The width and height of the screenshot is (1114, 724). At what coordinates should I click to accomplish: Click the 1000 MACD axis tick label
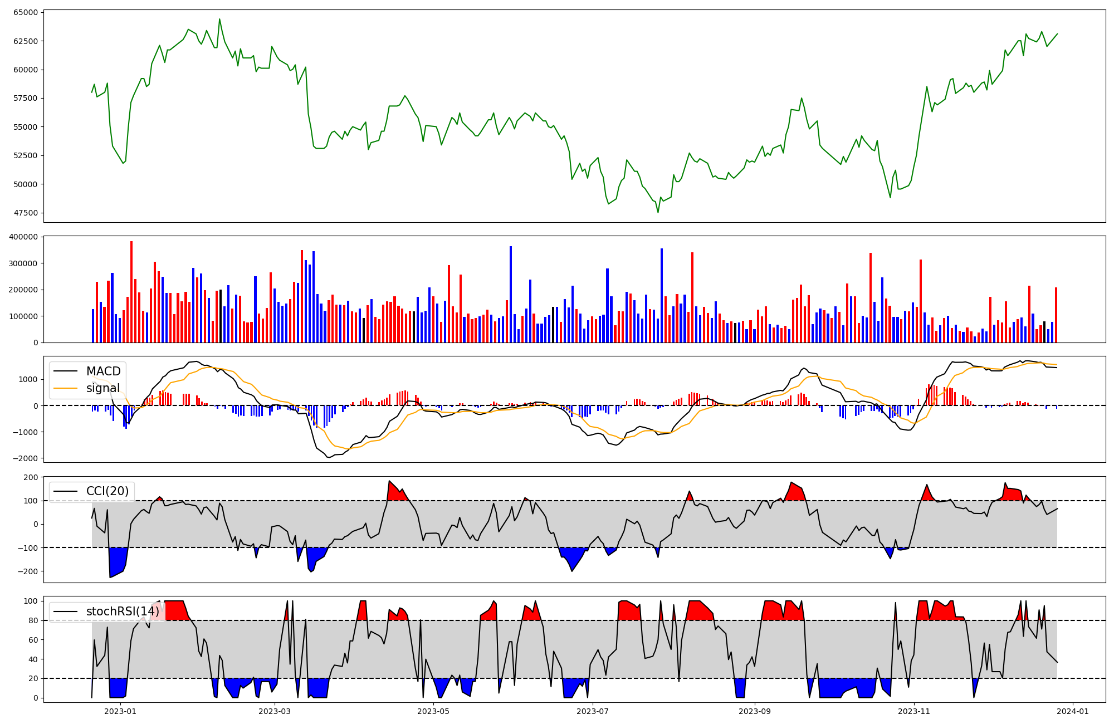pyautogui.click(x=28, y=379)
